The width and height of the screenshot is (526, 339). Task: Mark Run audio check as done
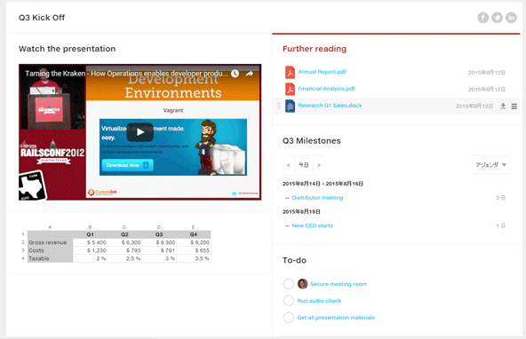(x=289, y=301)
